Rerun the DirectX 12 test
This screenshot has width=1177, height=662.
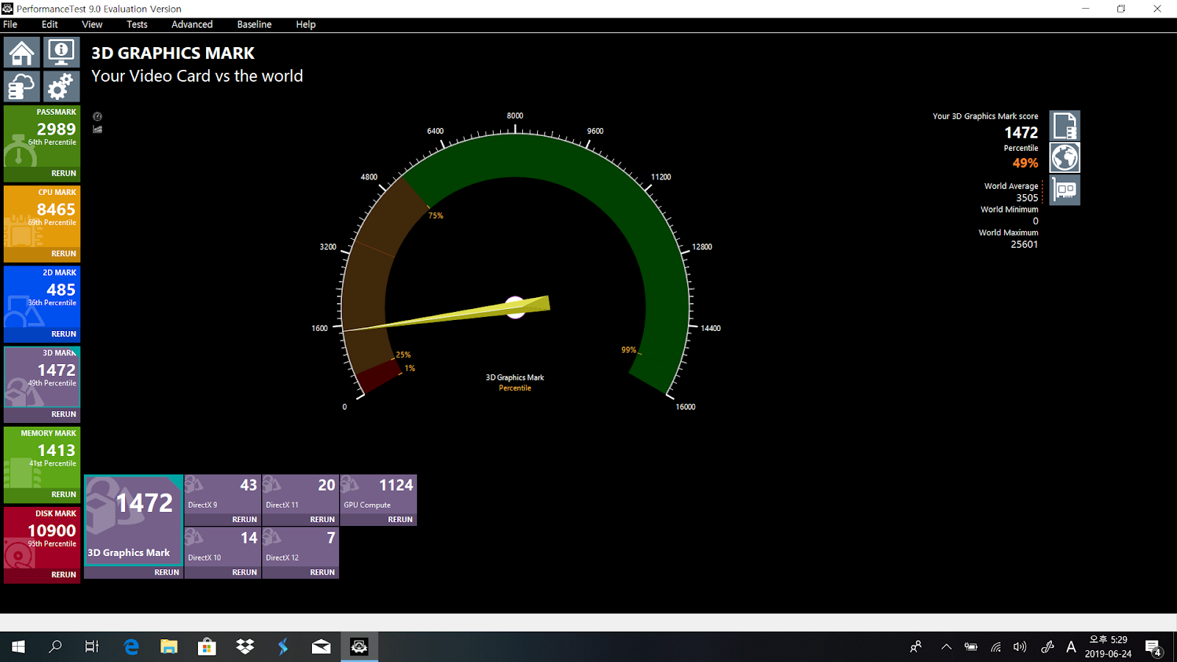pyautogui.click(x=323, y=572)
